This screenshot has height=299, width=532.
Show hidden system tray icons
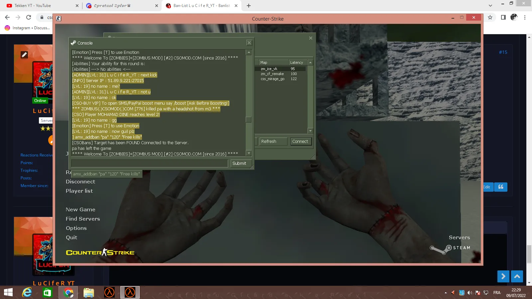(x=446, y=293)
